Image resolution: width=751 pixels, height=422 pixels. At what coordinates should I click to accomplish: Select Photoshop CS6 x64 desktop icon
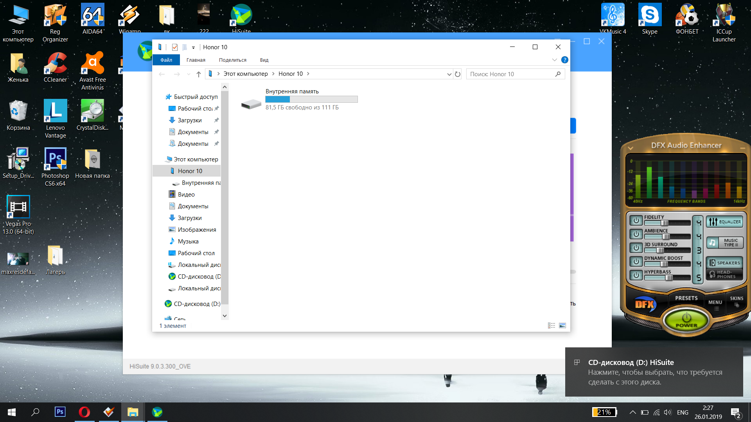tap(55, 166)
